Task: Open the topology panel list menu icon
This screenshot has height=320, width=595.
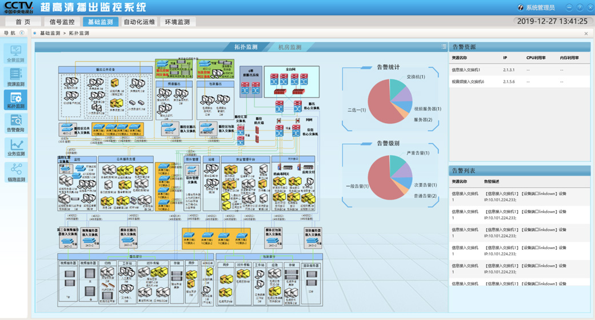Action: click(x=444, y=47)
